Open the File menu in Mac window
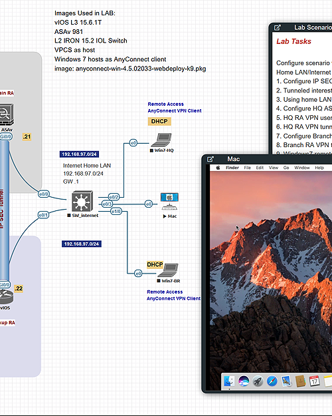Image resolution: width=332 pixels, height=416 pixels. tap(247, 168)
